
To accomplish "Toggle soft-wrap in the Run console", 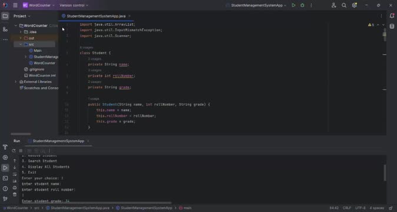I will coord(15,174).
